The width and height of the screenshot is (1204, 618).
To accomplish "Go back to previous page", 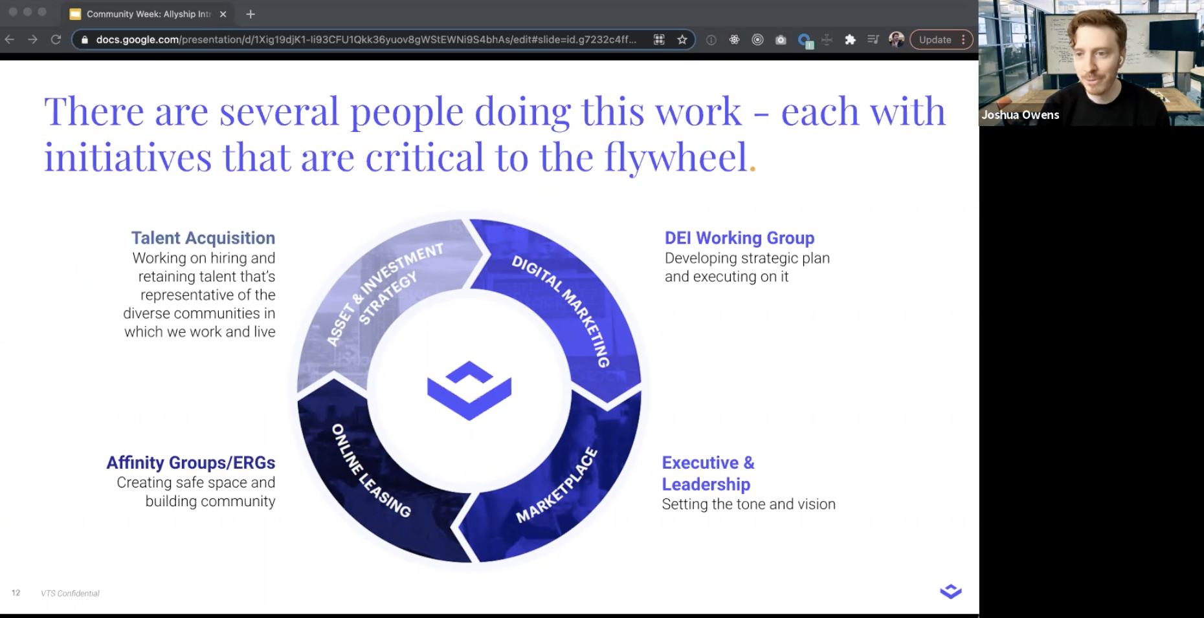I will (x=10, y=39).
